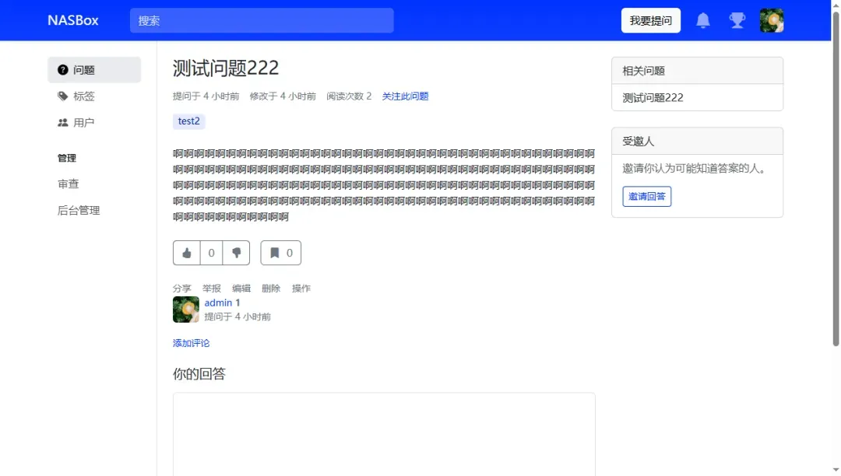841x476 pixels.
Task: Click the NASBox logo
Action: (73, 21)
